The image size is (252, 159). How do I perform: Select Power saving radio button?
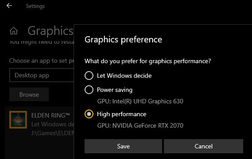(89, 90)
